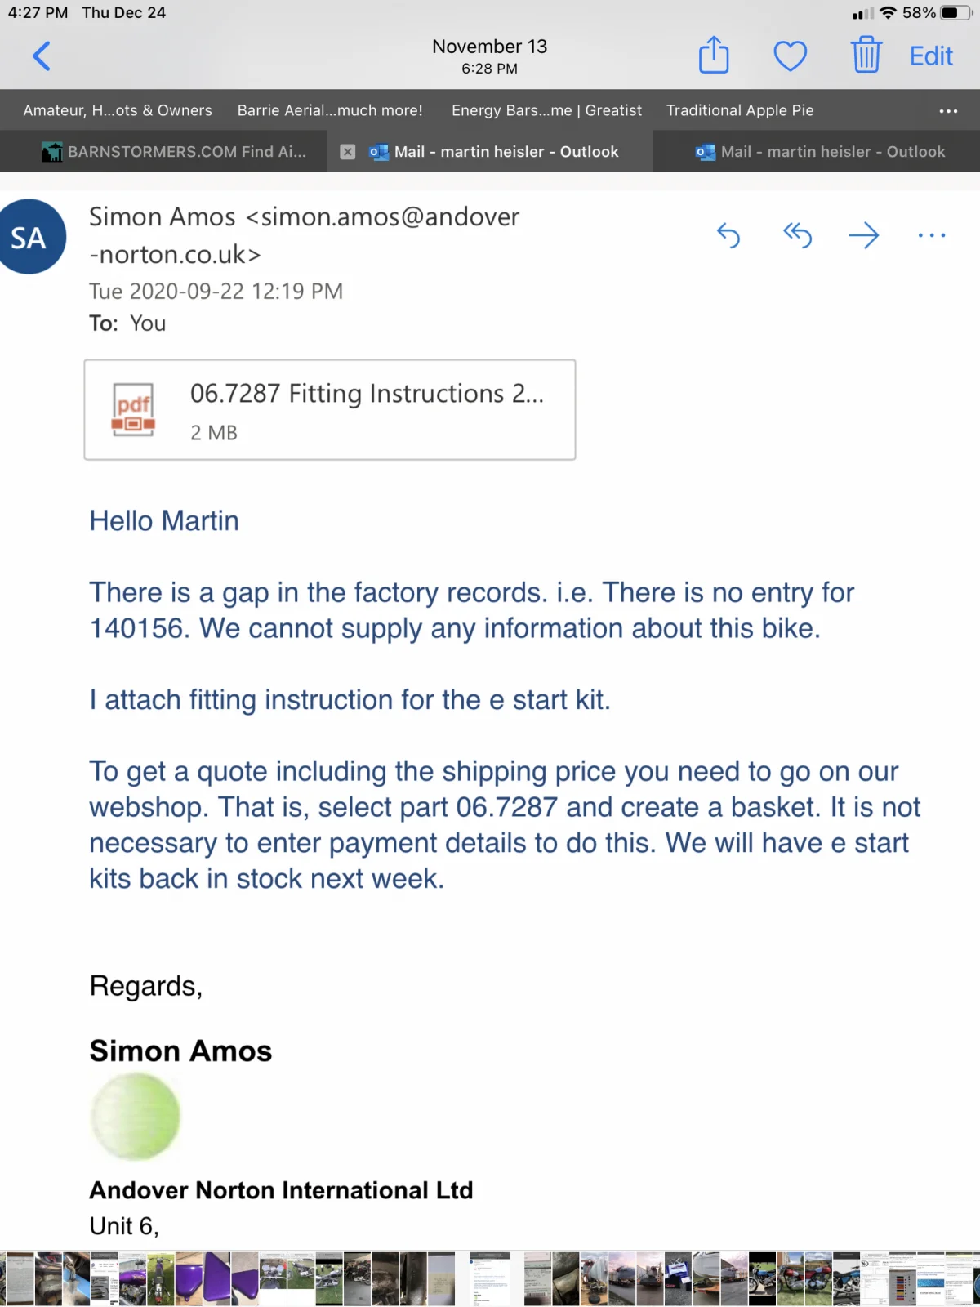
Task: Click the SA sender avatar
Action: coord(29,238)
